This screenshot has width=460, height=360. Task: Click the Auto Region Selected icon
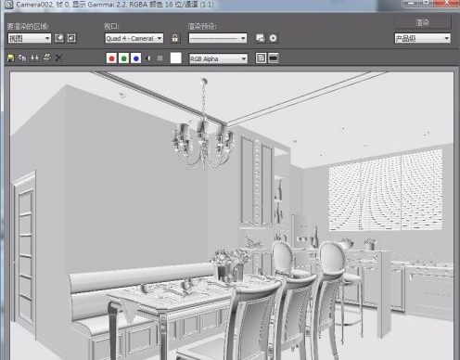click(71, 38)
